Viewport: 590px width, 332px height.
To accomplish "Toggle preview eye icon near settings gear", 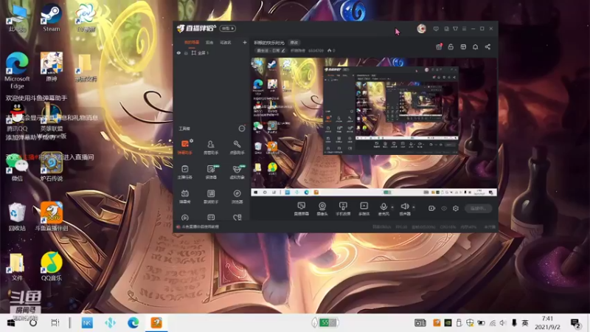I will pos(444,208).
